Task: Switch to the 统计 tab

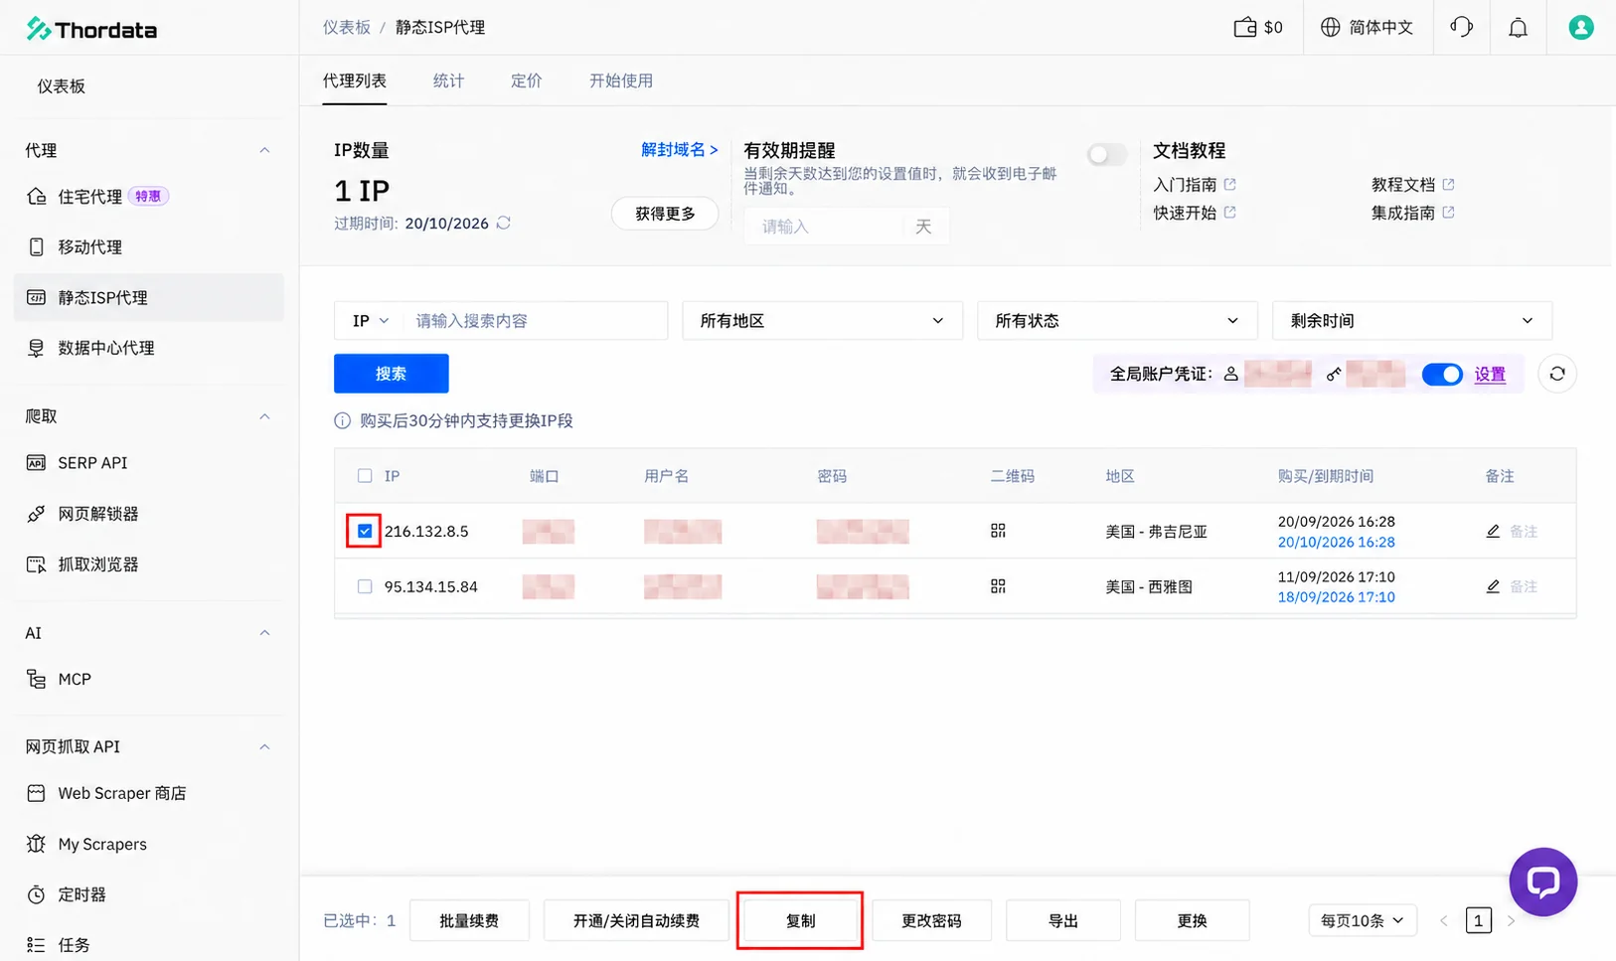Action: coord(448,80)
